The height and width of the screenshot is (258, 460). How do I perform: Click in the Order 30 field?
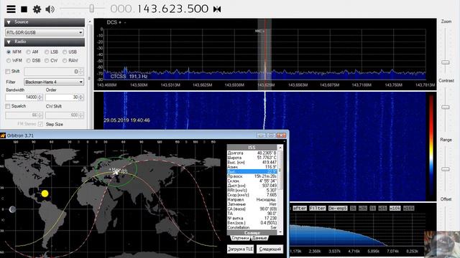(x=63, y=97)
